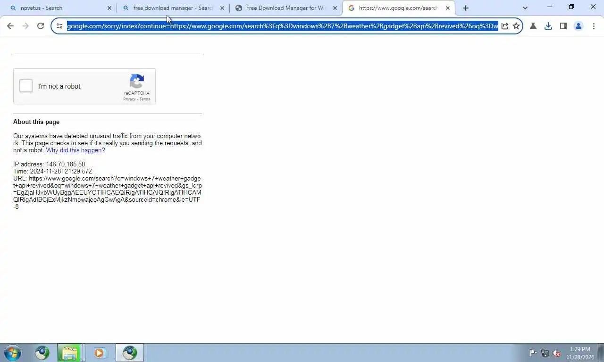The image size is (604, 362).
Task: Close the 'novetus - Search' tab
Action: (x=109, y=8)
